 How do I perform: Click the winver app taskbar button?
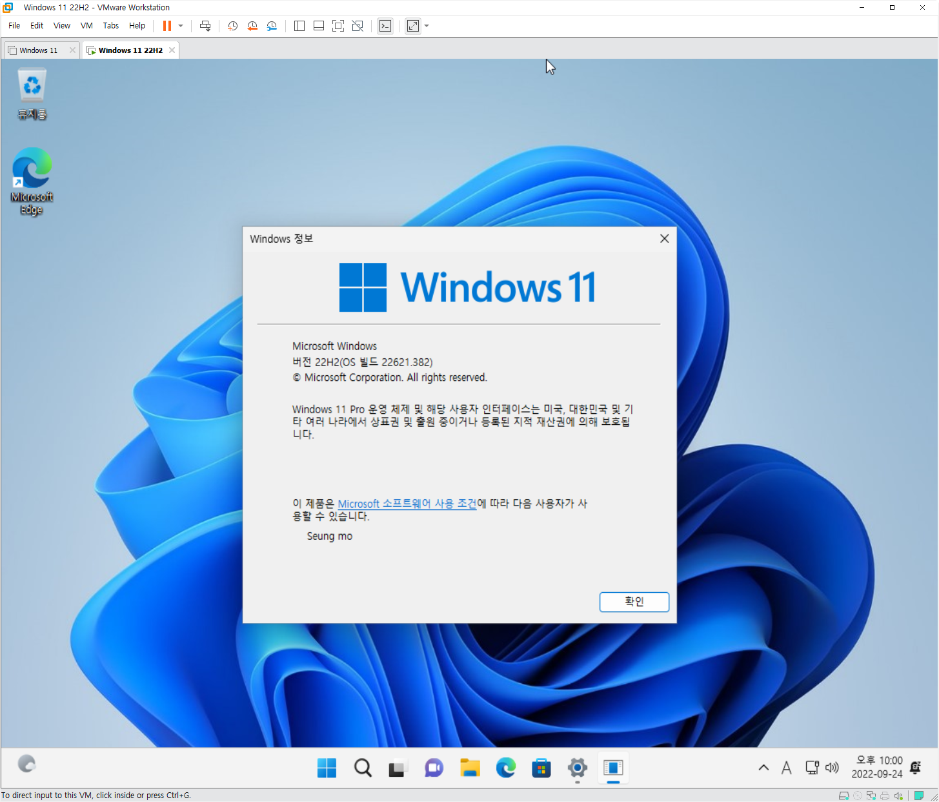[613, 768]
